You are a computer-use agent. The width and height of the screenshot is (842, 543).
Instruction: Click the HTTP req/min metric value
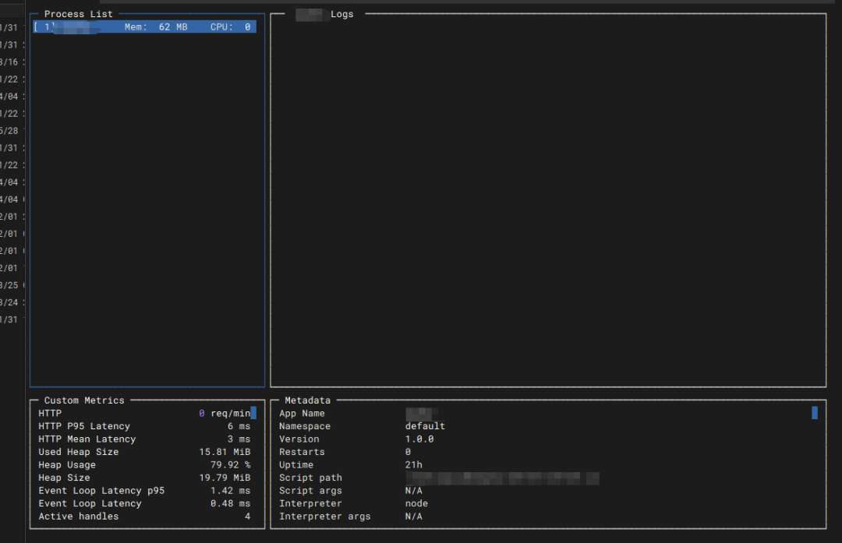coord(225,413)
